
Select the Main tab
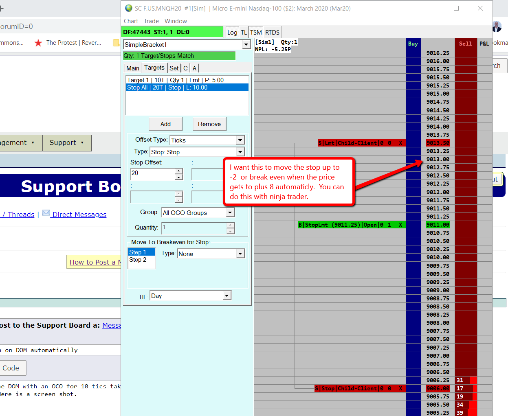pyautogui.click(x=133, y=68)
